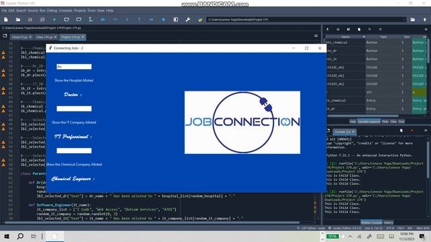The width and height of the screenshot is (431, 242).
Task: Open Windows Start menu
Action: coord(7,236)
